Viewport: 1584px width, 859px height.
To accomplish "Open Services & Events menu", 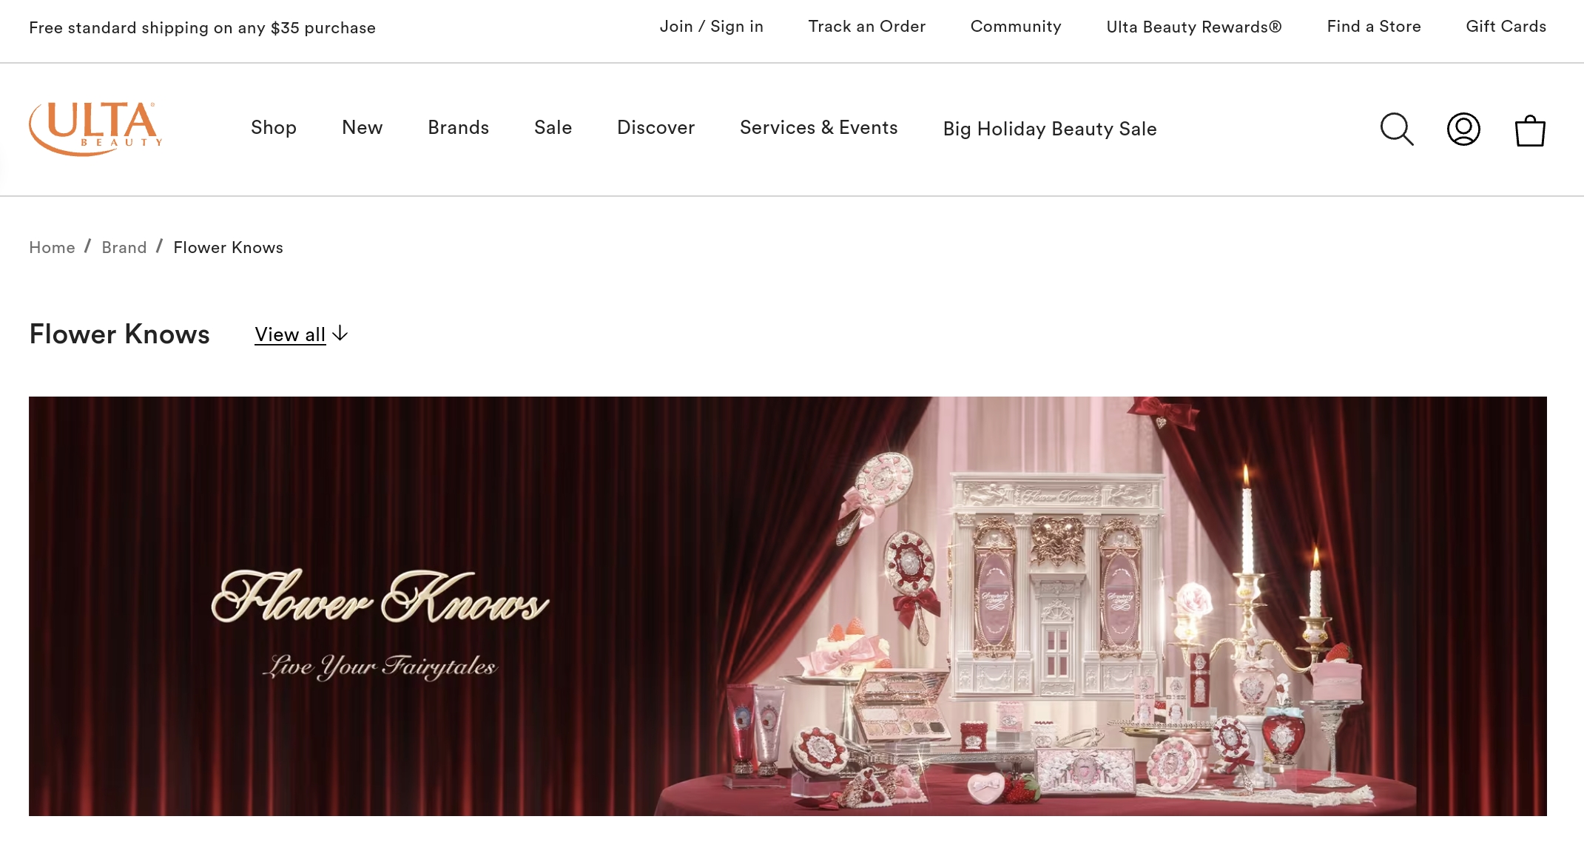I will (x=818, y=128).
